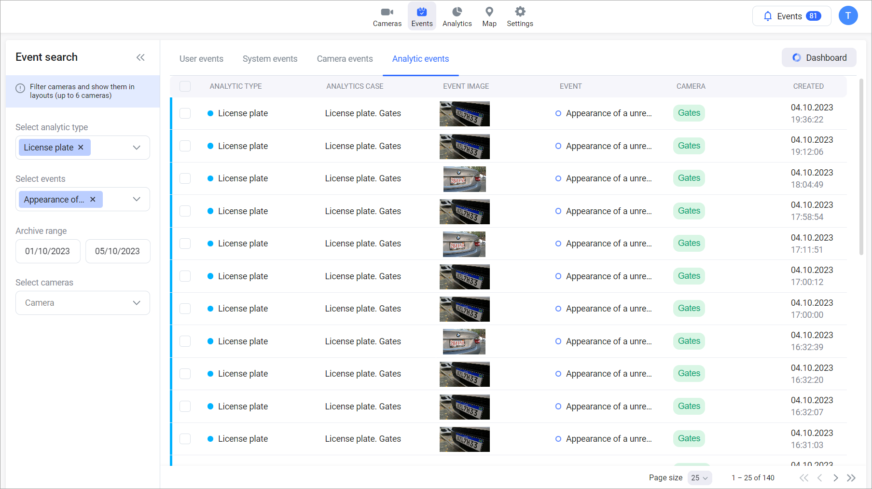The width and height of the screenshot is (872, 489).
Task: Check the event row created at 19:36:22
Action: (x=185, y=113)
